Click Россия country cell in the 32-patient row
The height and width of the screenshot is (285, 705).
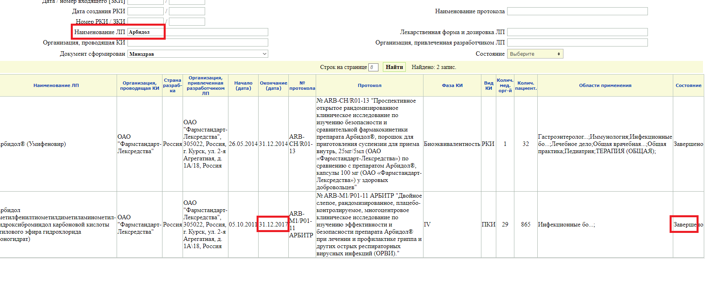[x=173, y=144]
